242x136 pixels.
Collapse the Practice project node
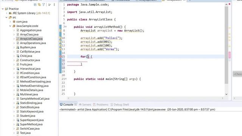[x=3, y=9]
